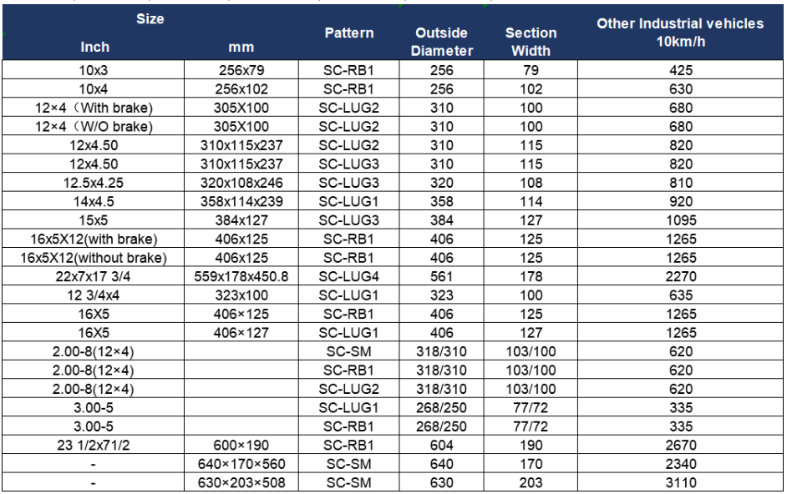This screenshot has height=494, width=787.
Task: Select the 23 1/2x71/2 size cell
Action: click(x=94, y=445)
